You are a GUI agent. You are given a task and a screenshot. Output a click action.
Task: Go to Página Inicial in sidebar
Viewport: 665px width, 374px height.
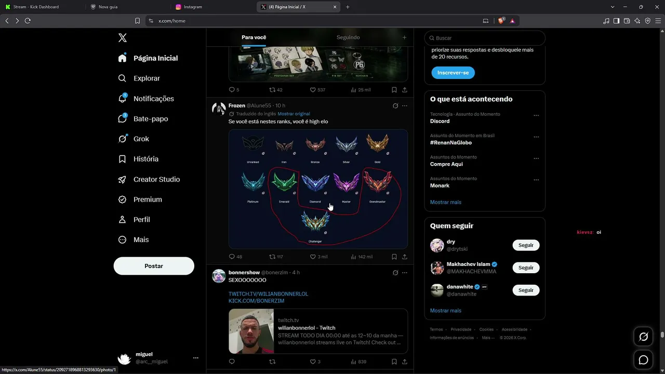coord(148,58)
